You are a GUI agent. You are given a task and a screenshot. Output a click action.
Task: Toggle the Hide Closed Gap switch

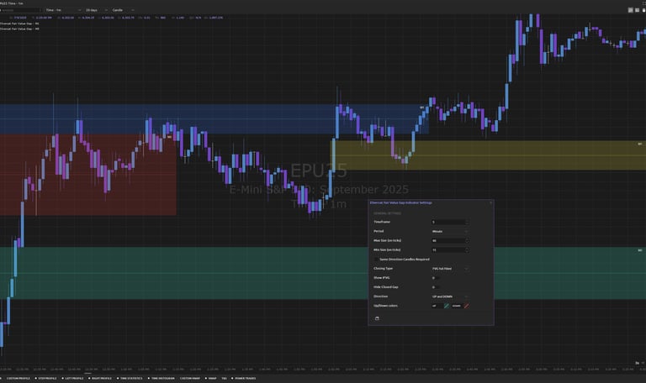click(436, 287)
